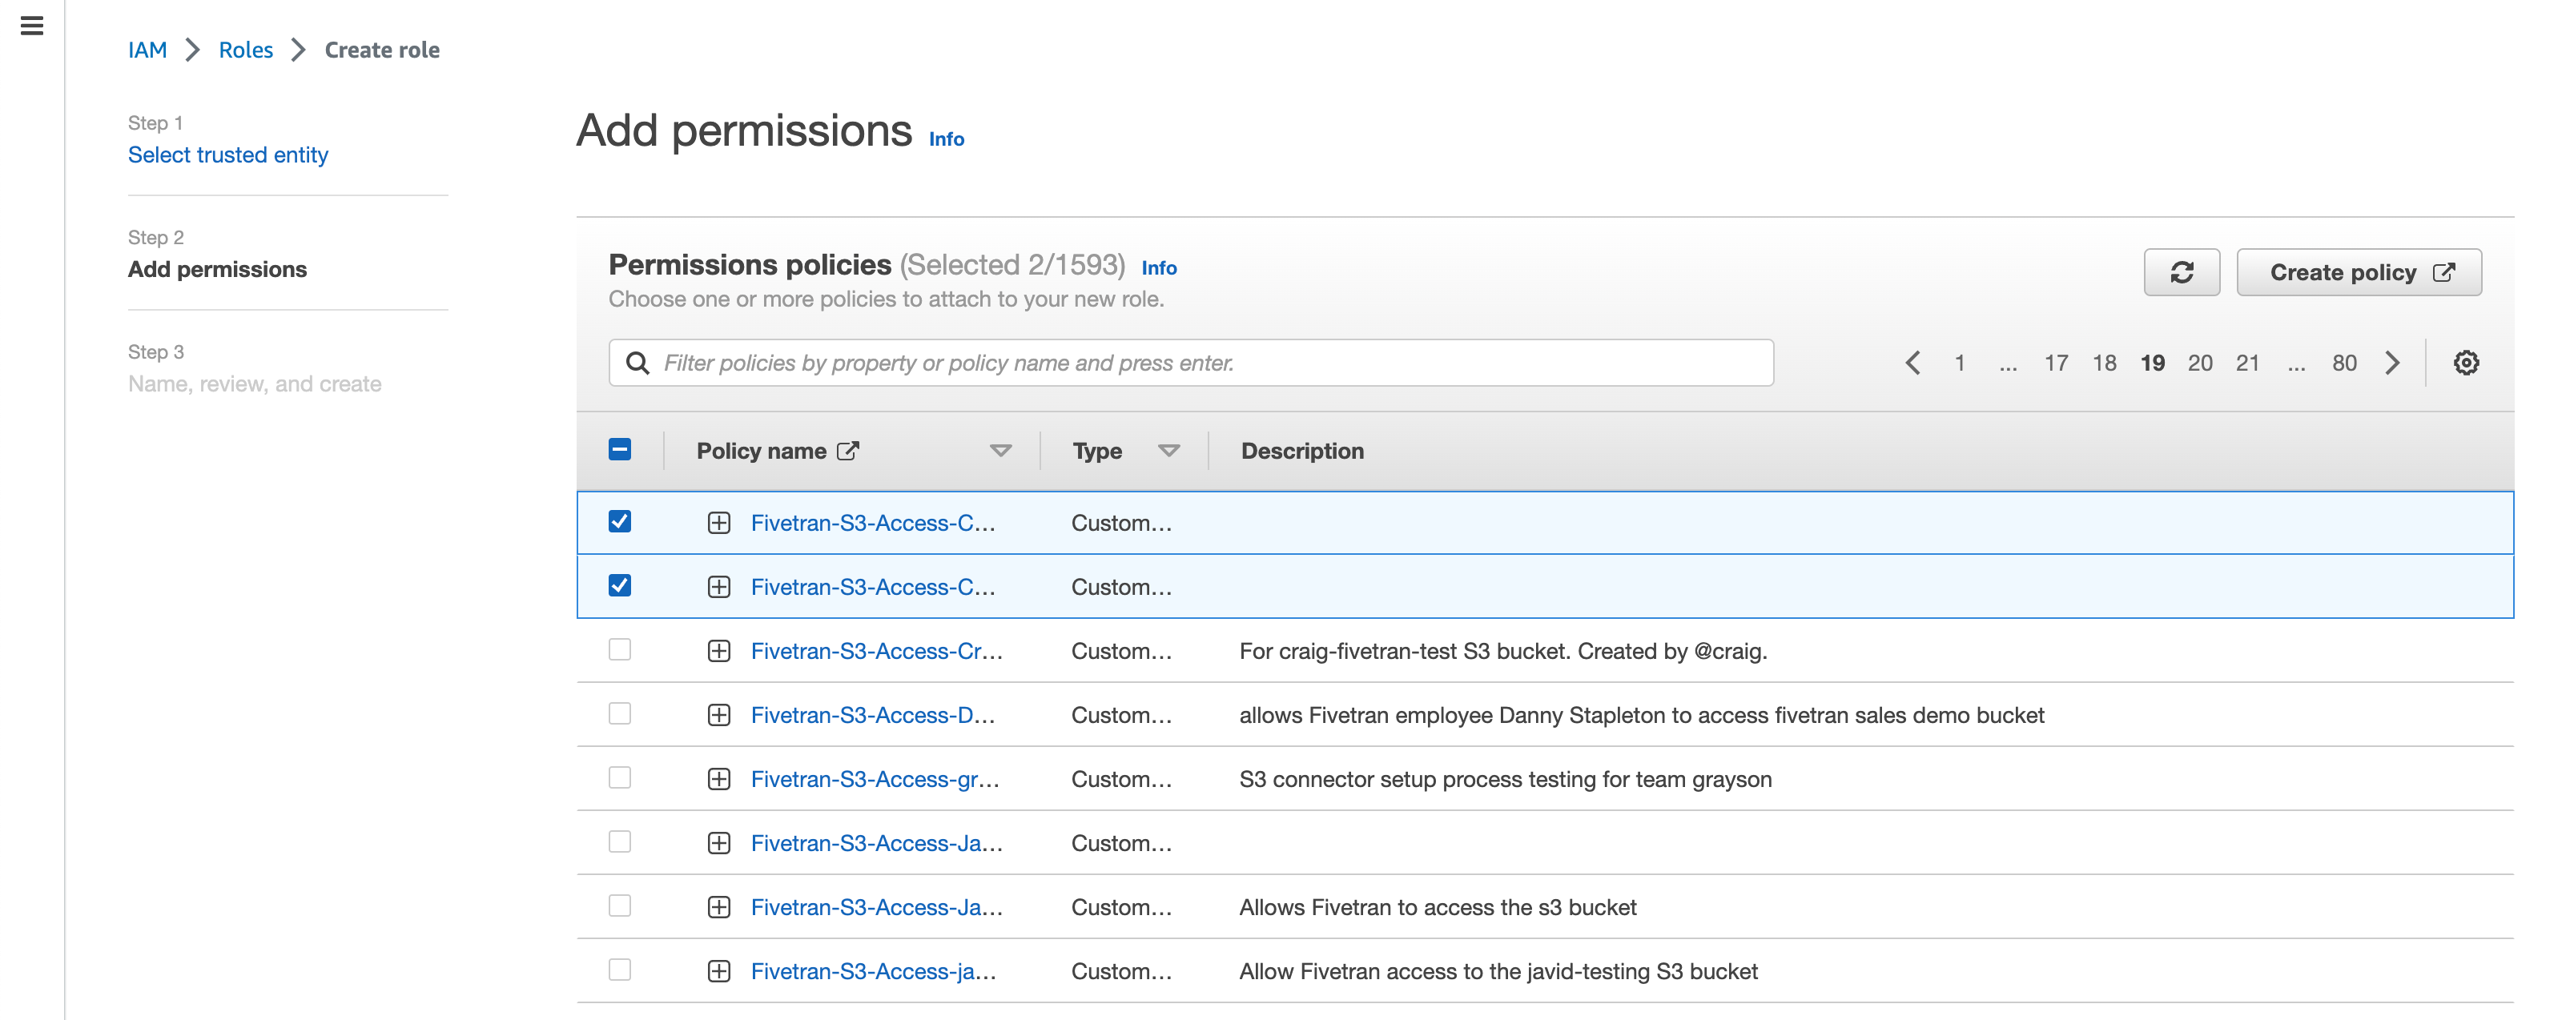Click 'Allow Fivetran access to the javid-testing S3 bucket'

pyautogui.click(x=1498, y=971)
